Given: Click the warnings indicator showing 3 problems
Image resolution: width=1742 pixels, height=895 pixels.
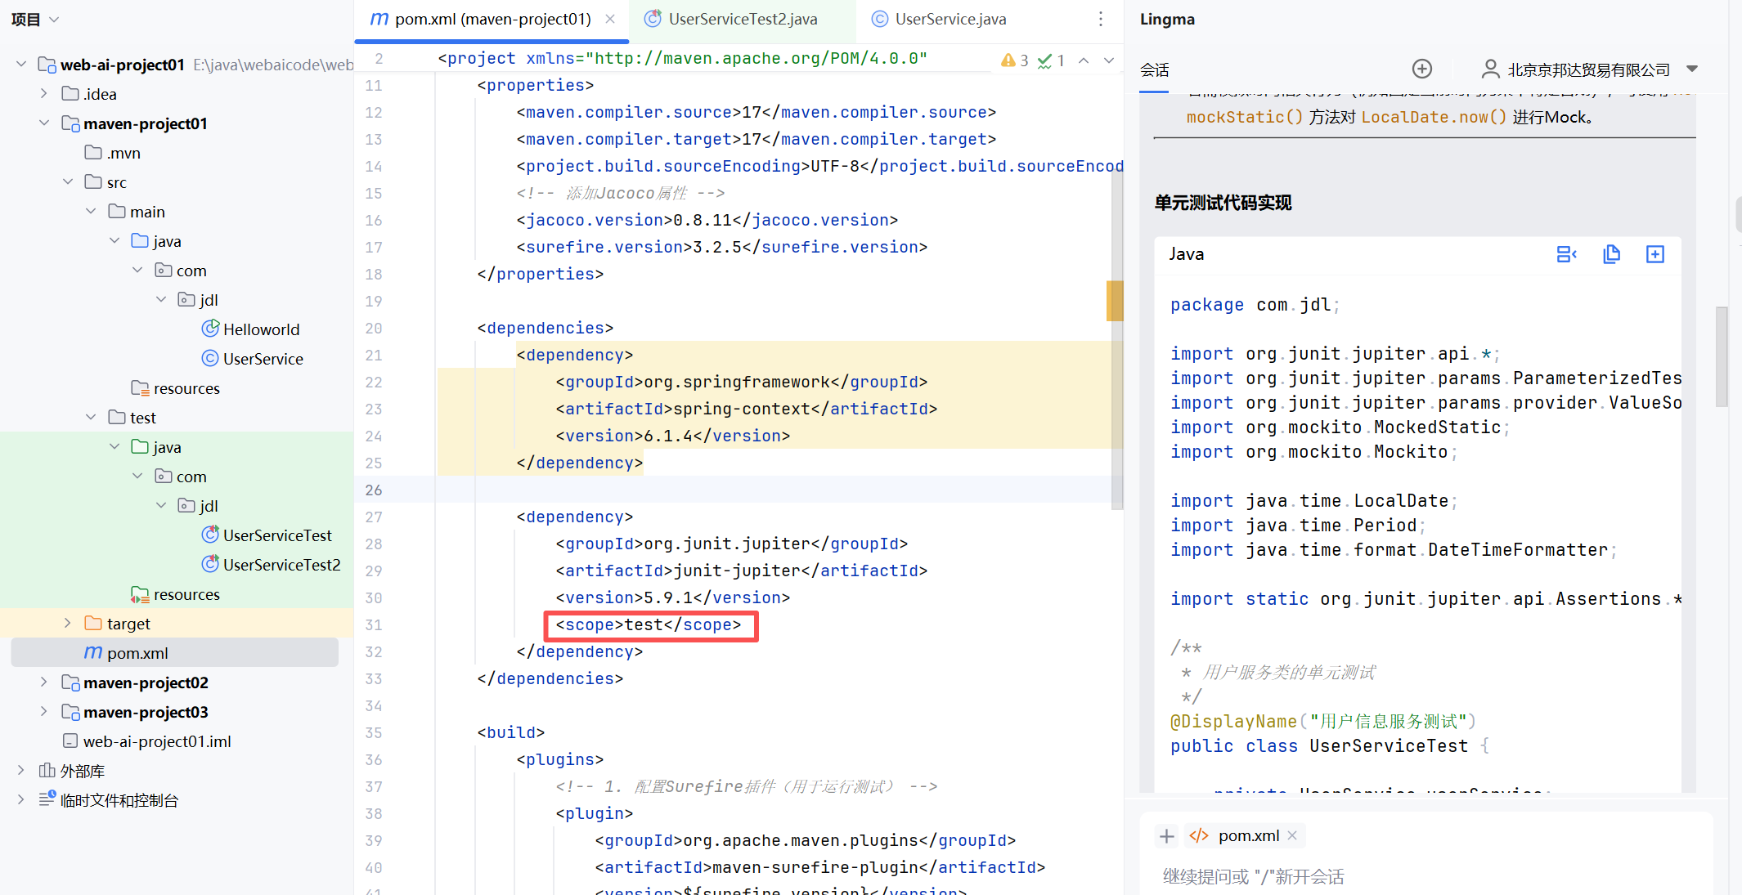Looking at the screenshot, I should coord(1015,60).
